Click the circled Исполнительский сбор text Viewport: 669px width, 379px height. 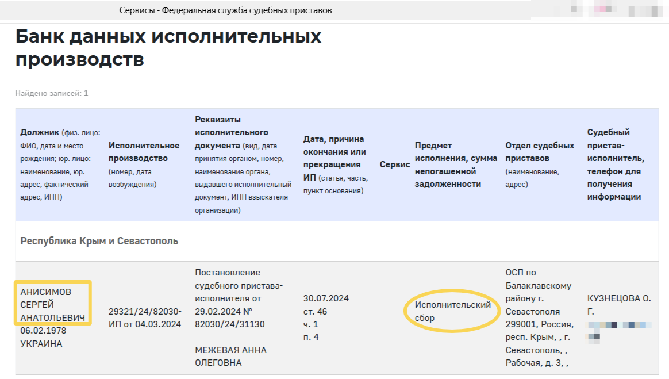tap(453, 311)
